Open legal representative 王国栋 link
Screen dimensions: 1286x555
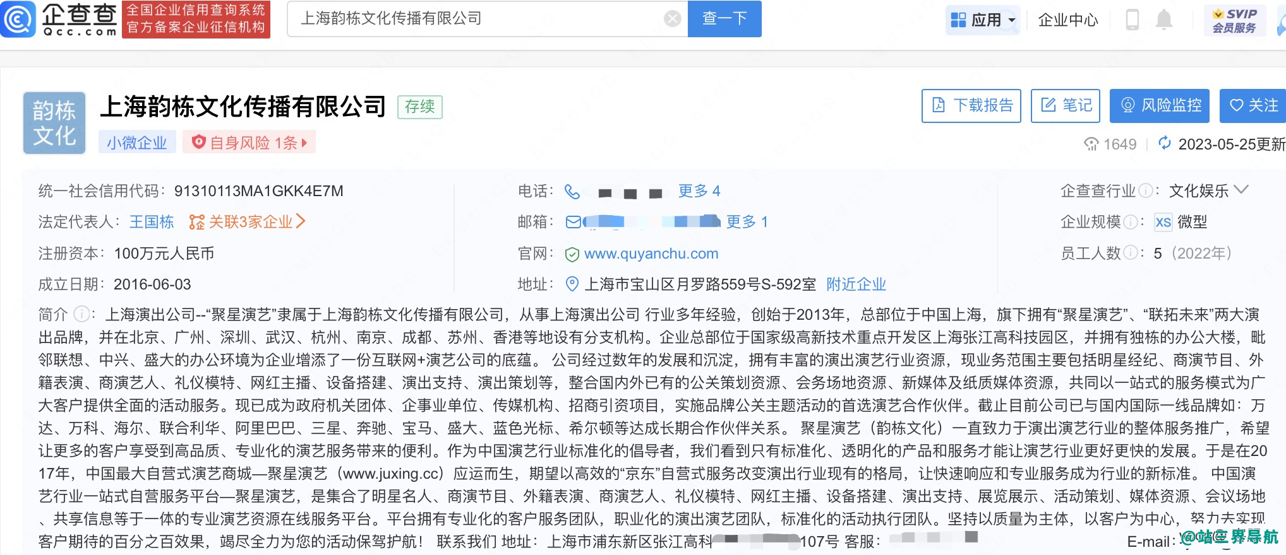pyautogui.click(x=152, y=222)
